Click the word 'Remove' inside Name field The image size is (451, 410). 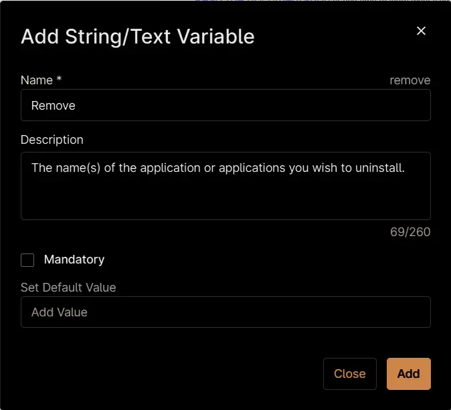coord(54,106)
